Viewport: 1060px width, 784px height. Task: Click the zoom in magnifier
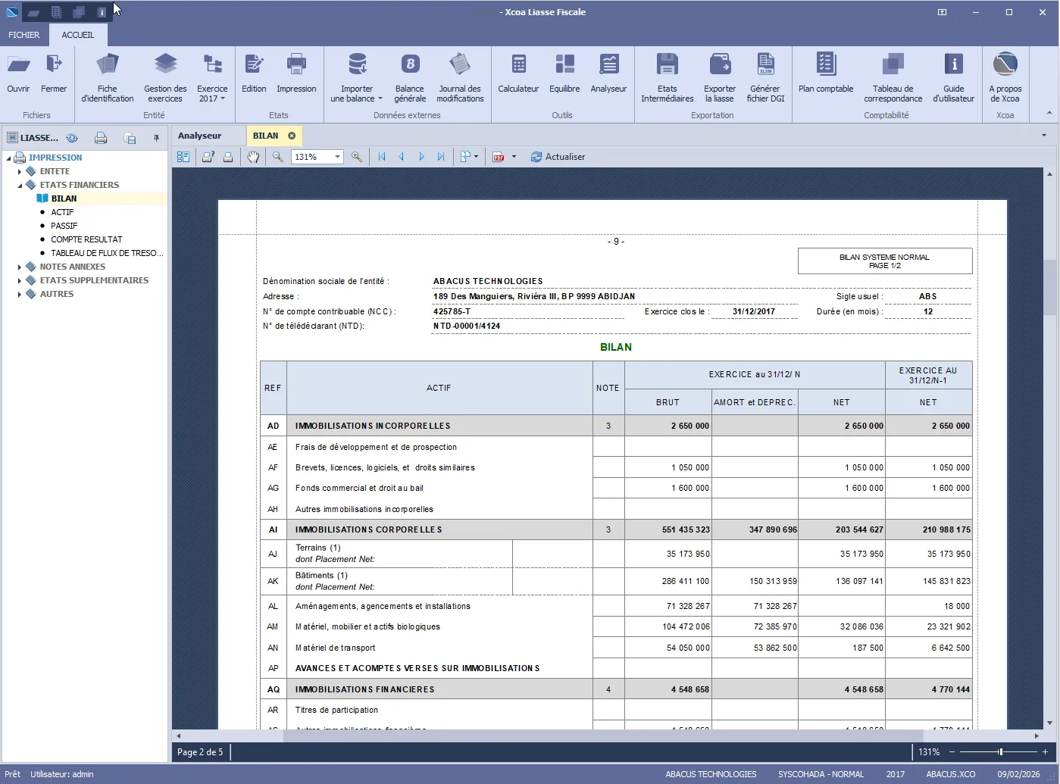coord(357,157)
